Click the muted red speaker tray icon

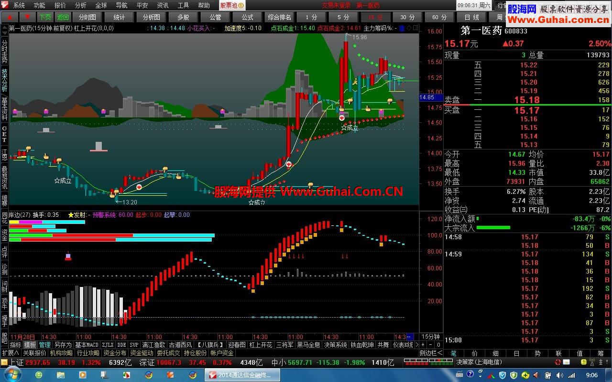[536, 375]
